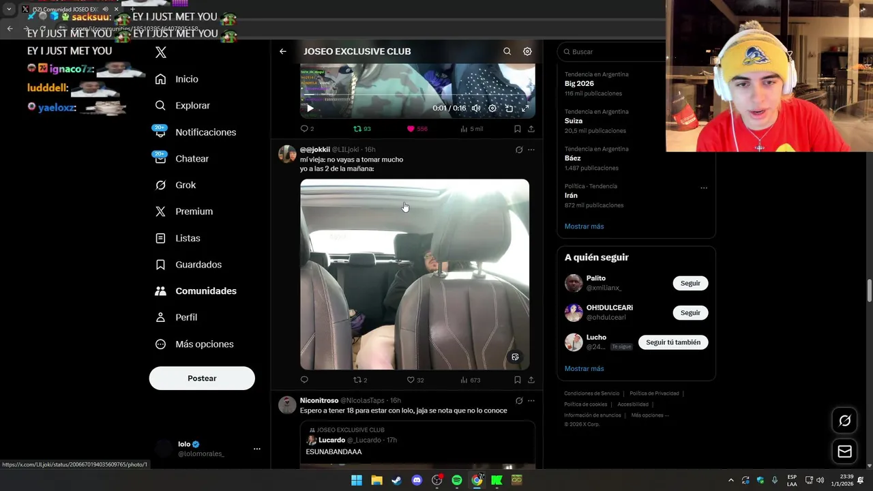Screen dimensions: 873x491
Task: Open Guardados bookmarks
Action: 188,265
